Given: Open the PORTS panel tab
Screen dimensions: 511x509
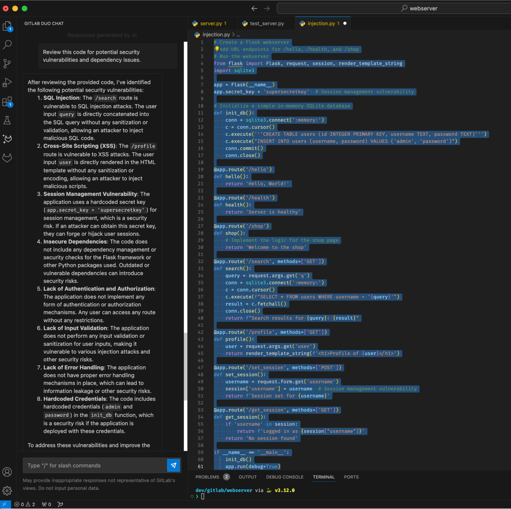Looking at the screenshot, I should tap(351, 477).
